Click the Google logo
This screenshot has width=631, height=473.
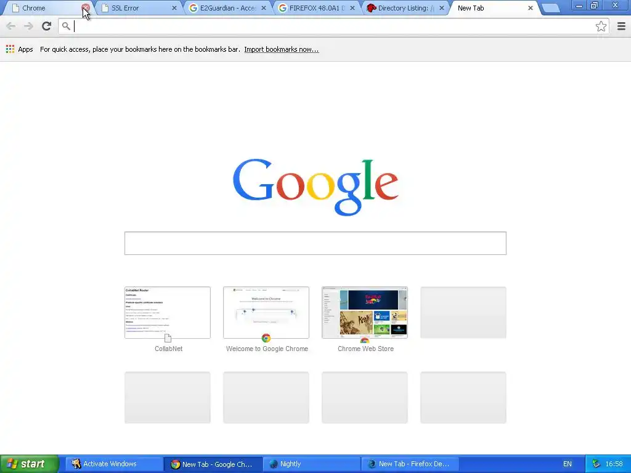pyautogui.click(x=315, y=187)
